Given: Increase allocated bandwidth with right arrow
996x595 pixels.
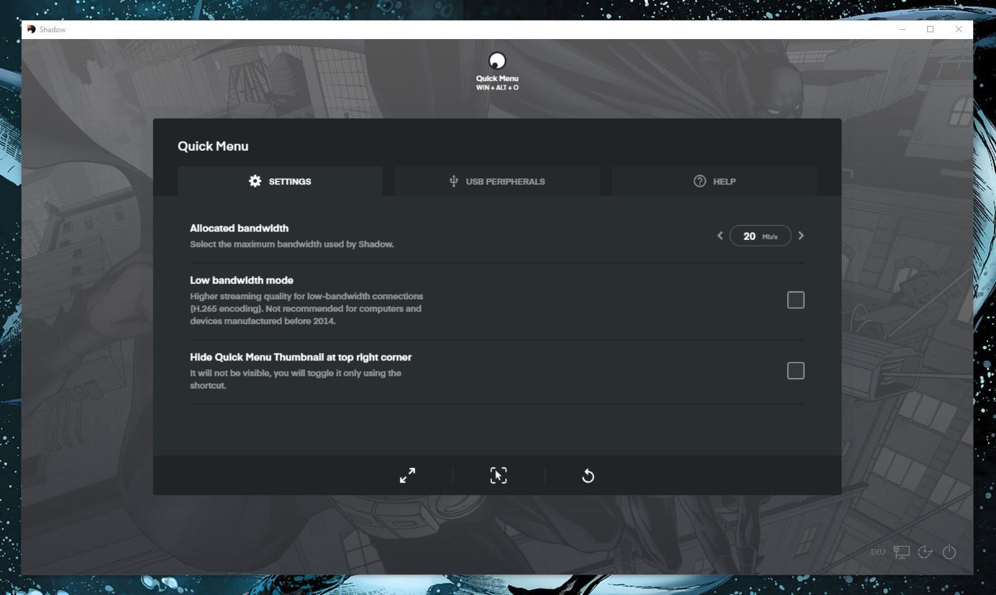Looking at the screenshot, I should (801, 236).
